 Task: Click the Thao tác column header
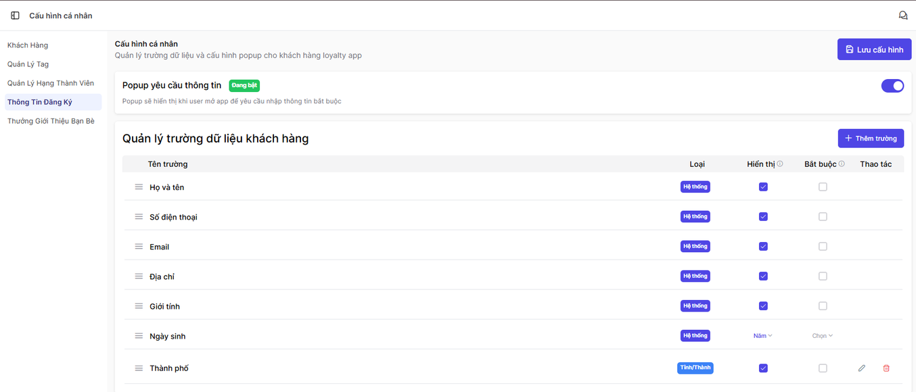(x=876, y=164)
